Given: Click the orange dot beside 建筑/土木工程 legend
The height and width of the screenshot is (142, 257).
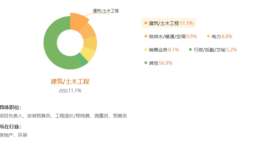Looking at the screenshot, I should pyautogui.click(x=146, y=23).
